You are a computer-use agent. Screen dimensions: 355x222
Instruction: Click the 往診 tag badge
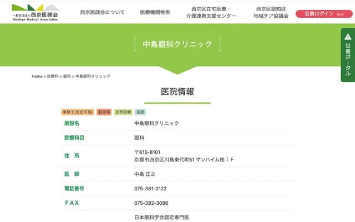[x=140, y=112]
